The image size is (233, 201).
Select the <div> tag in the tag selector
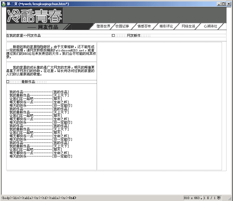click(16, 198)
